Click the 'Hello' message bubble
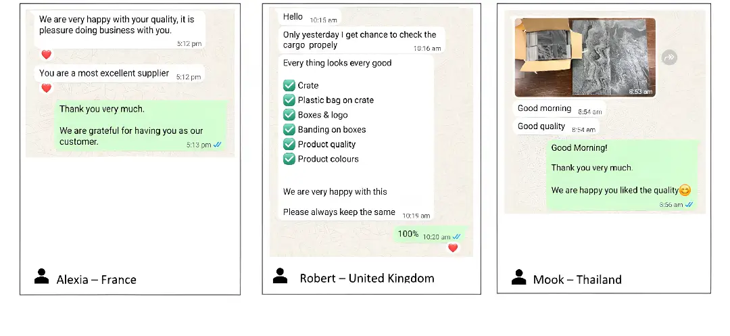 (x=310, y=17)
